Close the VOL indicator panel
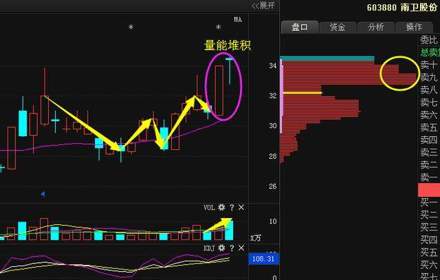 coord(241,208)
